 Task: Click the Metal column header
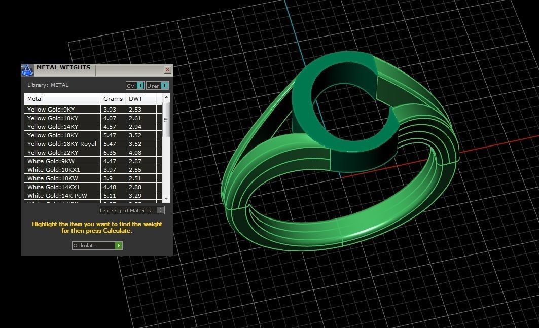pos(62,99)
